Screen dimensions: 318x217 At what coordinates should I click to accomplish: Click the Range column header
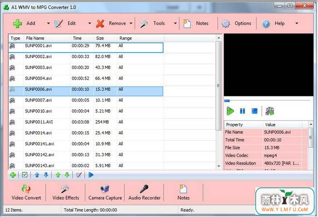click(140, 38)
